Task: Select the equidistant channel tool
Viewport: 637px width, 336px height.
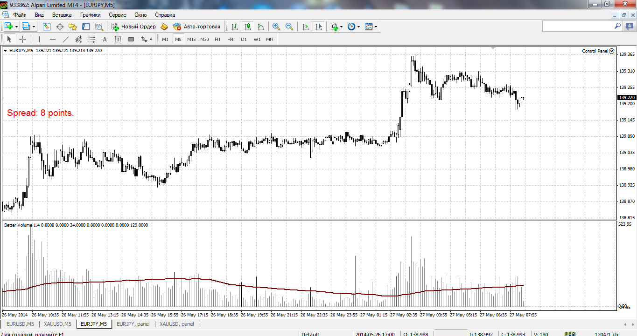Action: (79, 39)
